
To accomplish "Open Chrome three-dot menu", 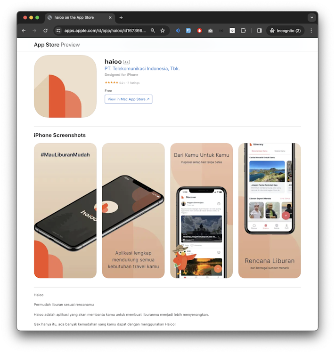I will 311,31.
